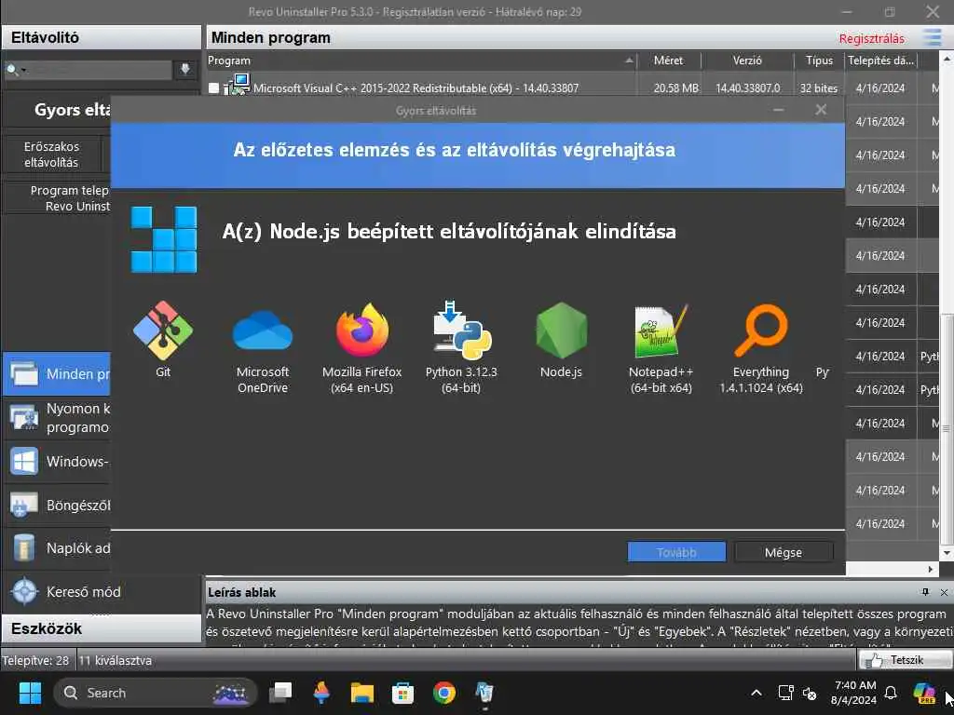Click '11 kiválasztva' in status bar
954x715 pixels.
(x=115, y=660)
